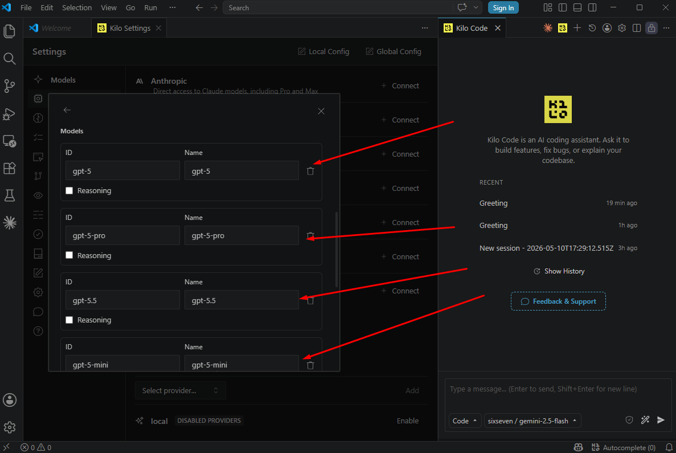Switch to the Kilo Settings tab
This screenshot has height=453, width=676.
coord(129,28)
